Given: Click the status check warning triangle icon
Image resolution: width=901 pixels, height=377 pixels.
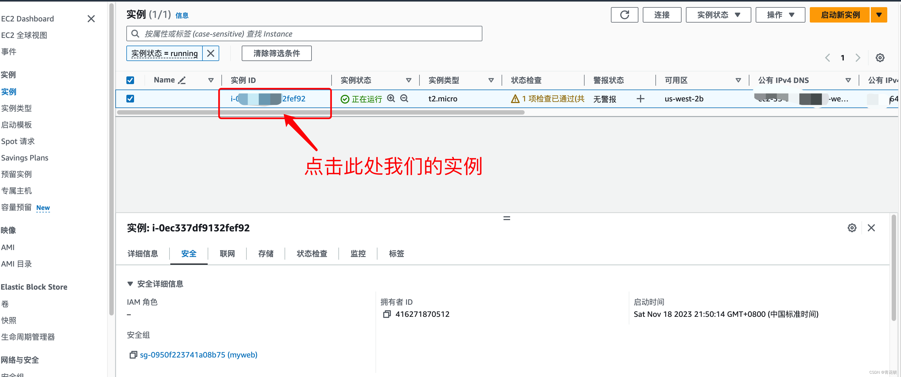Looking at the screenshot, I should coord(515,99).
